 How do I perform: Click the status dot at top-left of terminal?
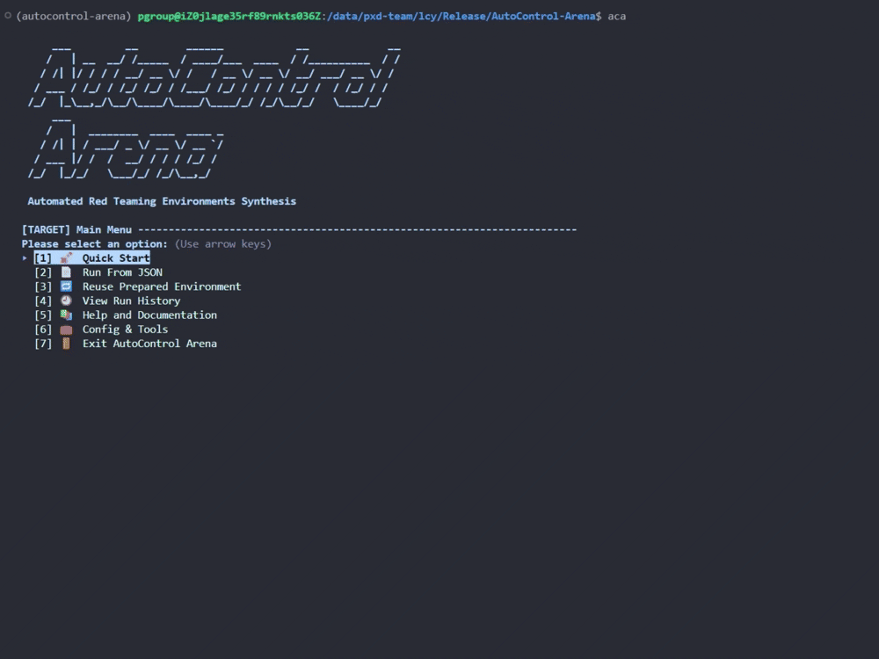8,15
